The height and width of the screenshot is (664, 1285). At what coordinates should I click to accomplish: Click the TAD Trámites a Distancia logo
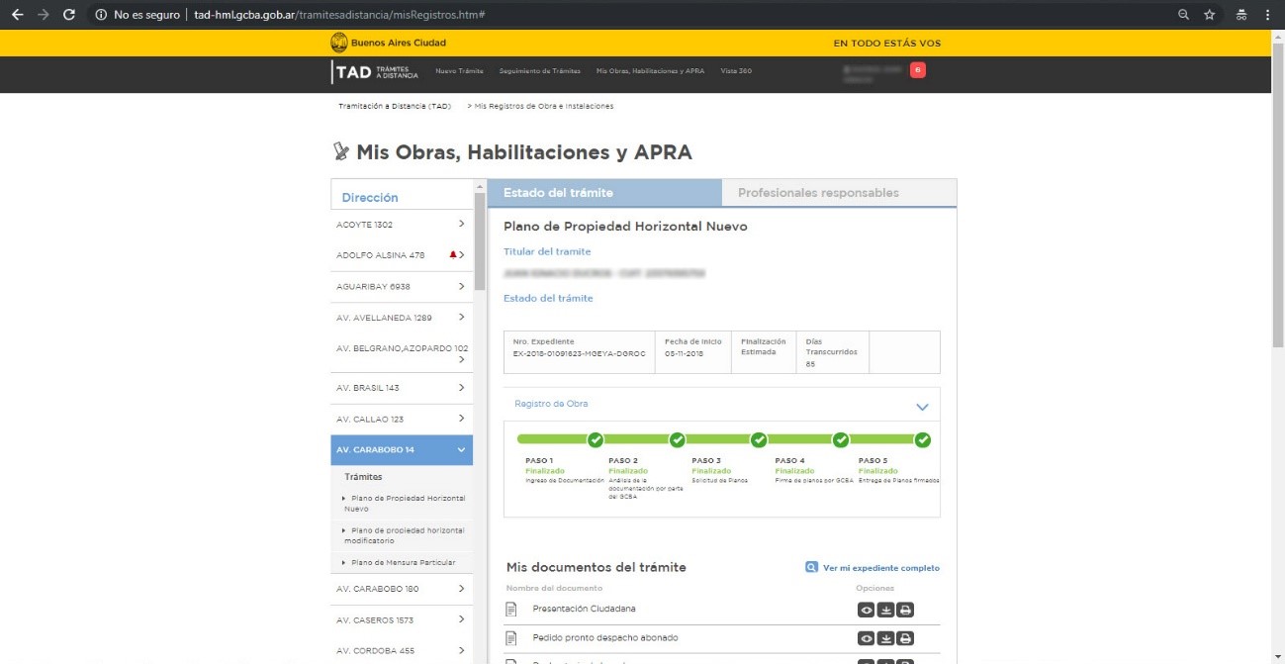pos(376,71)
